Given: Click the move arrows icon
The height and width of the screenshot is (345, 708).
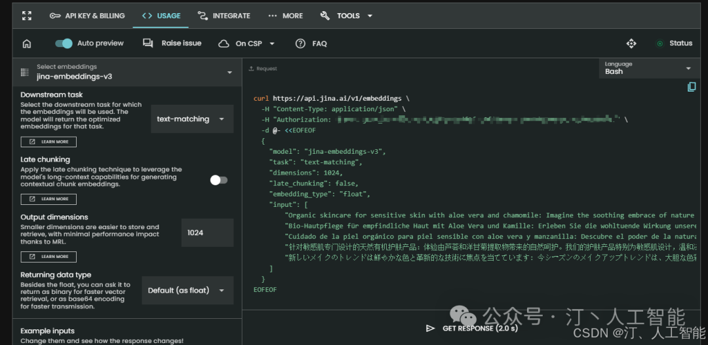Looking at the screenshot, I should [631, 43].
